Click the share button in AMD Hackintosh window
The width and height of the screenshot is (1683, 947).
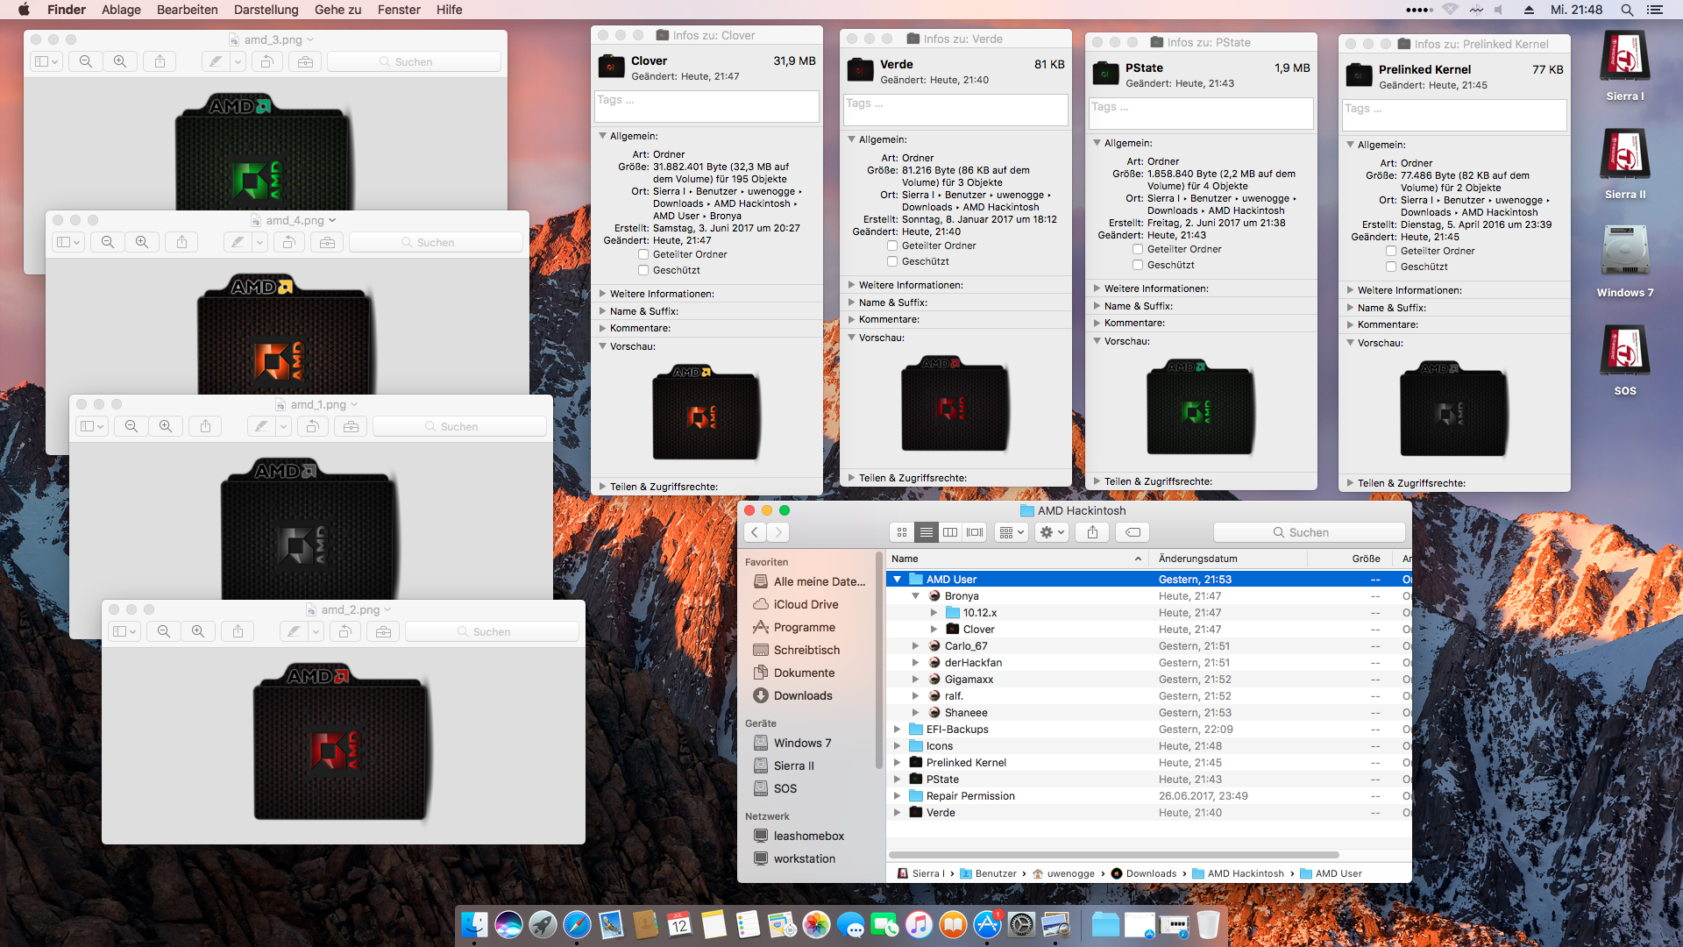pos(1092,532)
